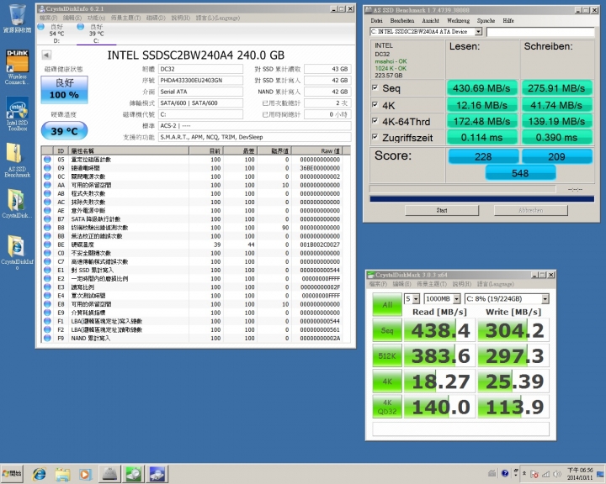Click the 39 °C temperature indicator

tap(64, 131)
